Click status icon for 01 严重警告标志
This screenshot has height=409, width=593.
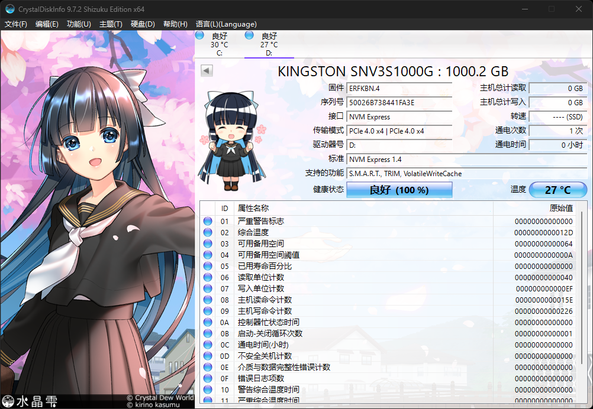[208, 221]
